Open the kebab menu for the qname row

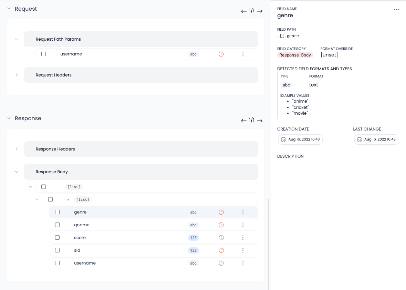click(243, 225)
